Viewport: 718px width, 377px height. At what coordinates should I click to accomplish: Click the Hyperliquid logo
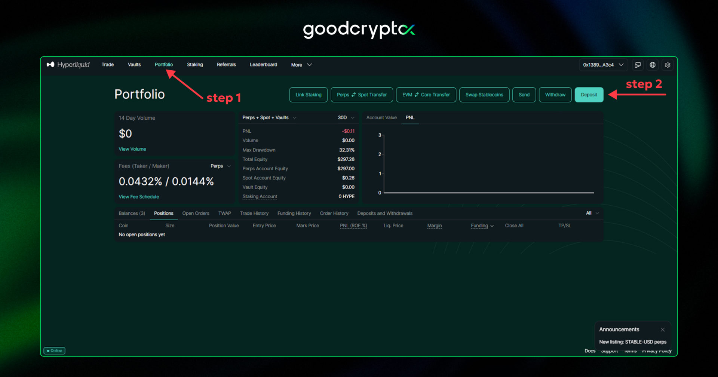point(68,65)
